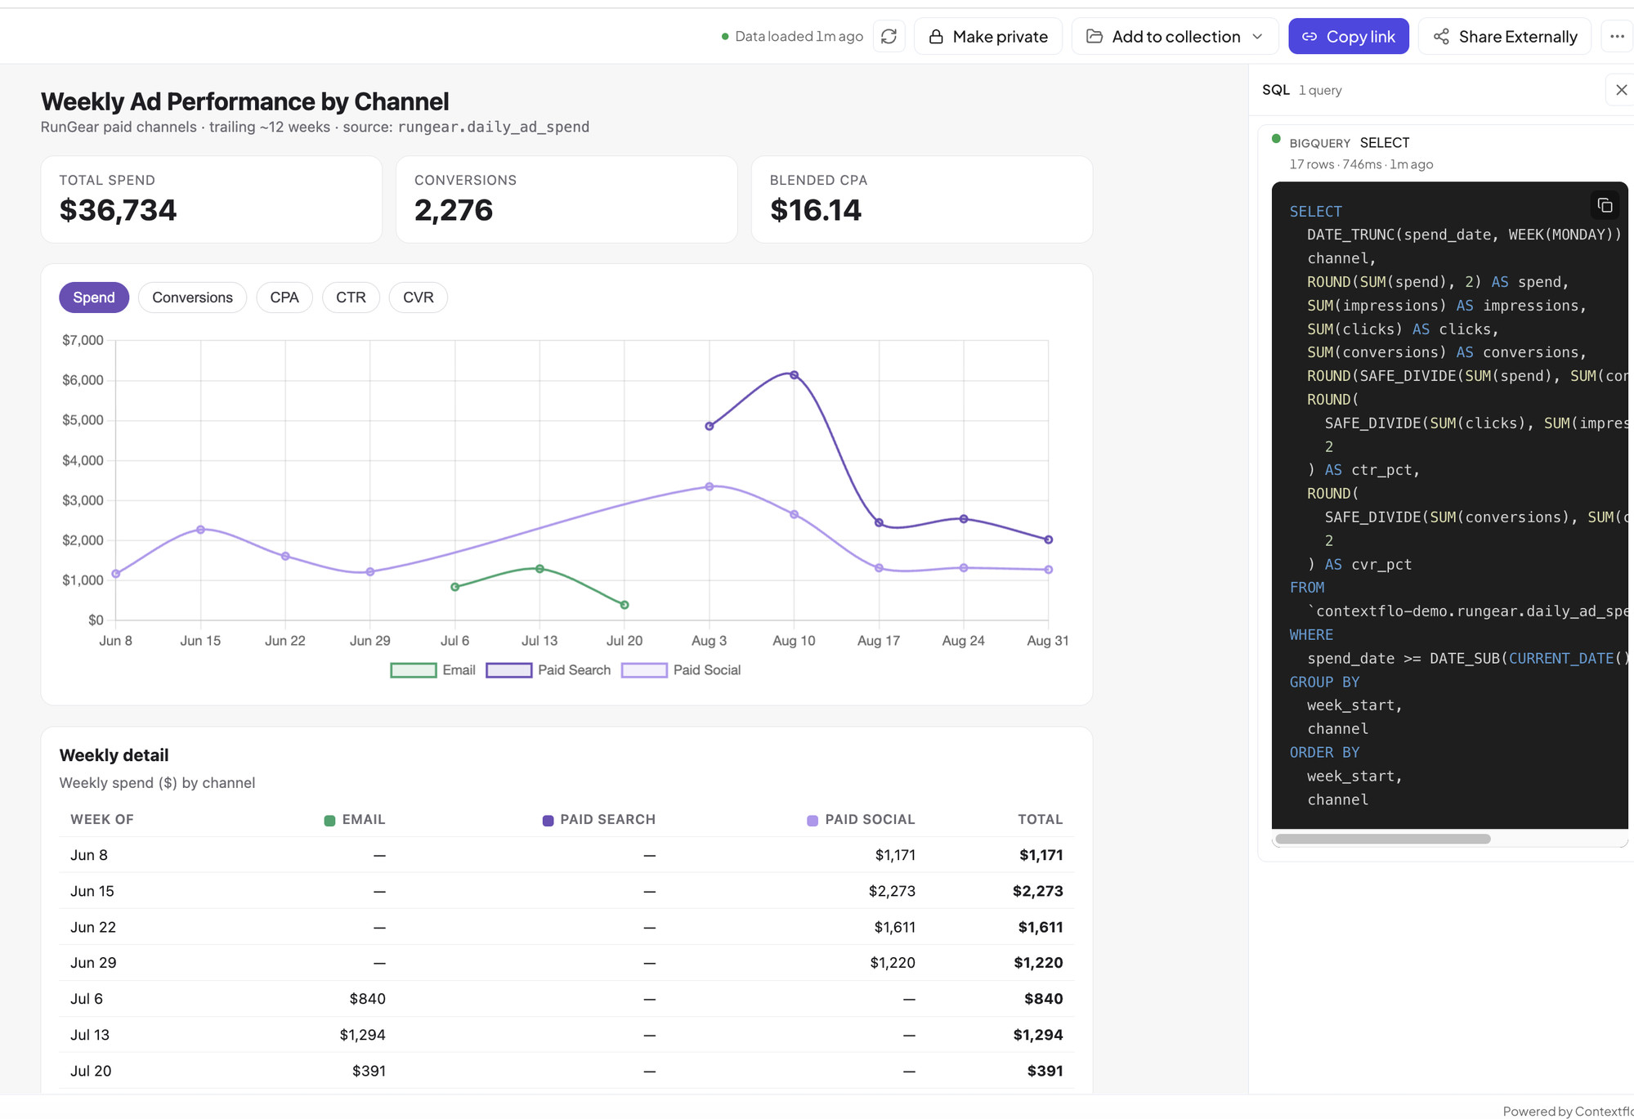Open the more options ellipsis menu
Screen dimensions: 1634x1119
coord(1617,36)
